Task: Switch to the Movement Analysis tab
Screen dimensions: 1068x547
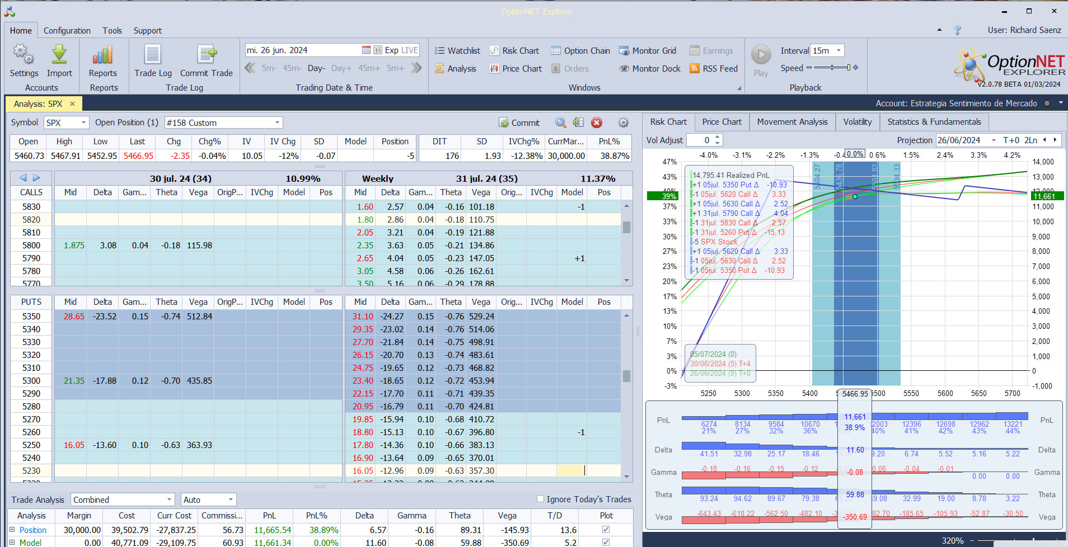Action: click(792, 122)
